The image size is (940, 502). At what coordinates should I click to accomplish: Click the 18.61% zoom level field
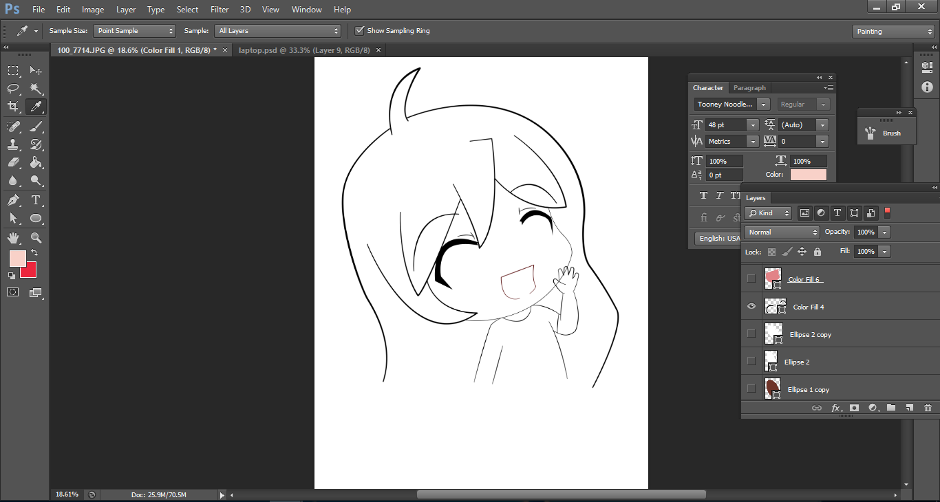pos(67,494)
